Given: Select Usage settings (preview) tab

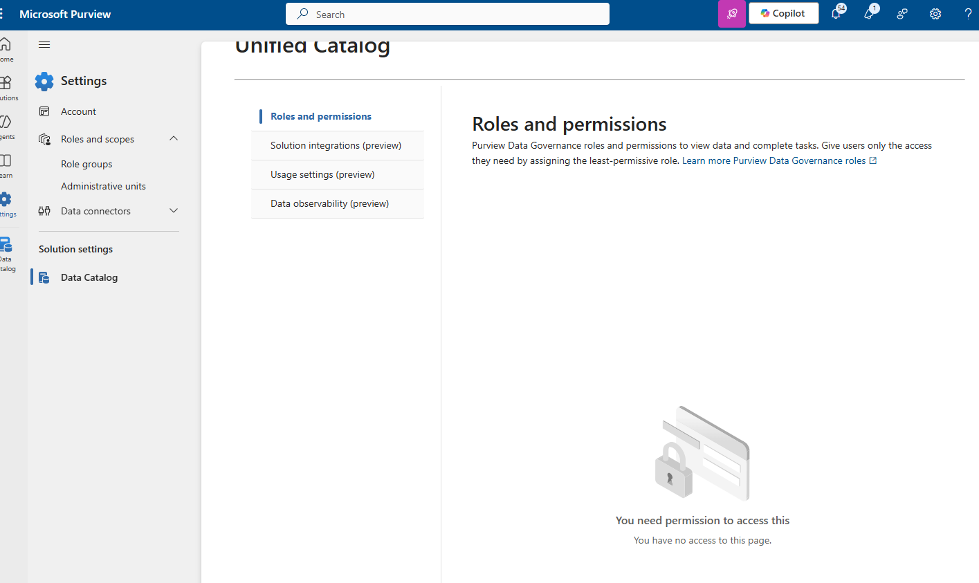Looking at the screenshot, I should [338, 174].
